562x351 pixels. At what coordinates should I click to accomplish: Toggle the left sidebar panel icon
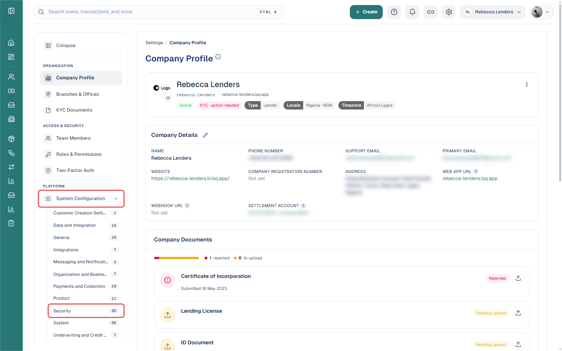(x=11, y=11)
